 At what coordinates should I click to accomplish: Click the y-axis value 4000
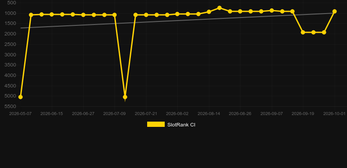[11, 75]
